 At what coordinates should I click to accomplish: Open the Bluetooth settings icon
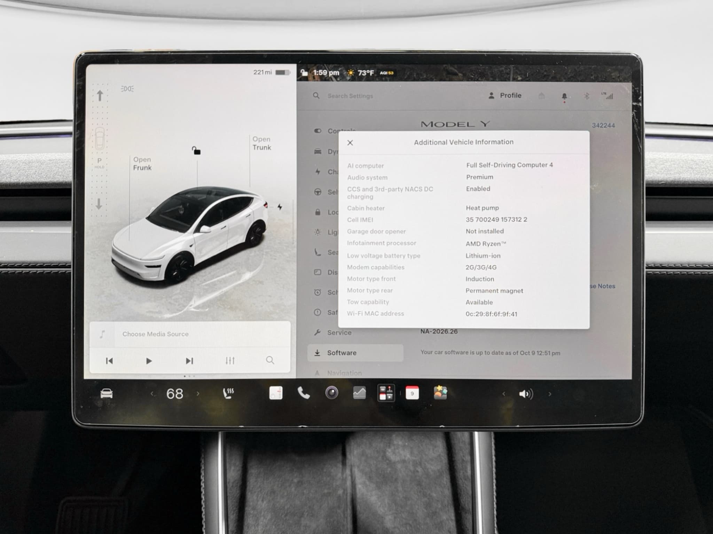pos(586,96)
